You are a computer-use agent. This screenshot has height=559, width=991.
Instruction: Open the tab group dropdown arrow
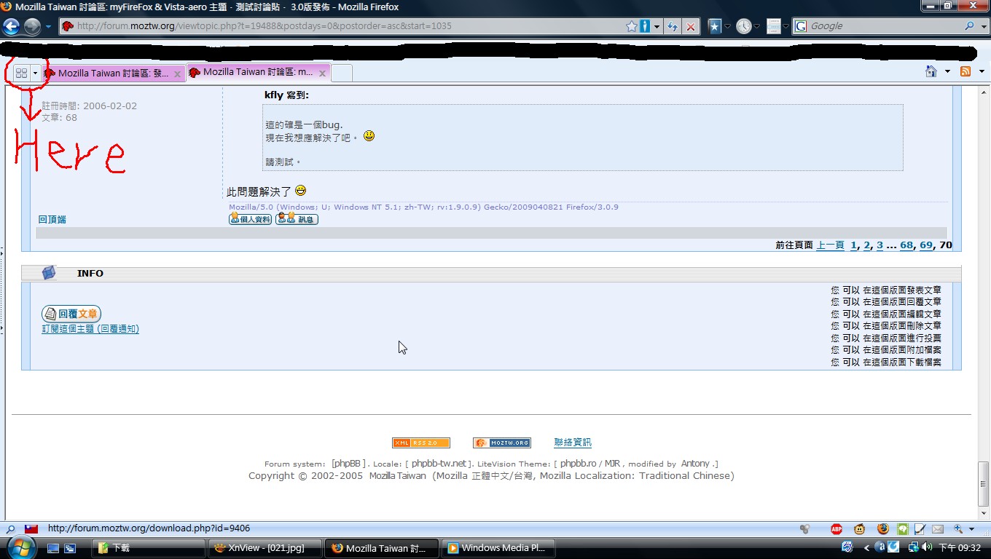pyautogui.click(x=35, y=73)
